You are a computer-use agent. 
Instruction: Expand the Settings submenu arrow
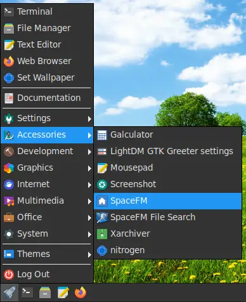[89, 119]
